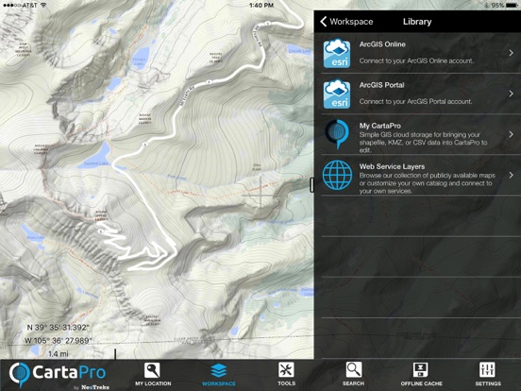Click the ArcGIS Portal esri icon
This screenshot has height=391, width=521.
coord(337,93)
